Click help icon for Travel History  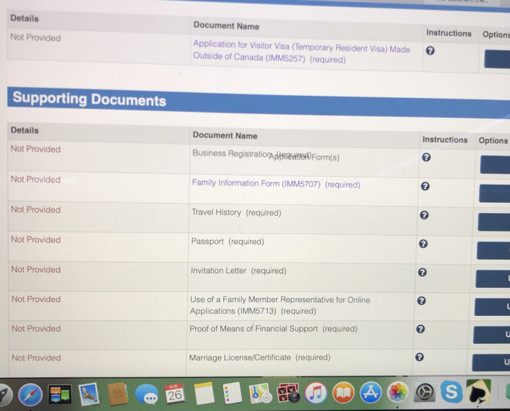tap(424, 214)
